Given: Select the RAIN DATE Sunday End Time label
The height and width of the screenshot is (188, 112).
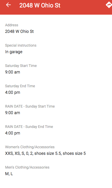Looking at the screenshot, I should click(x=29, y=127).
